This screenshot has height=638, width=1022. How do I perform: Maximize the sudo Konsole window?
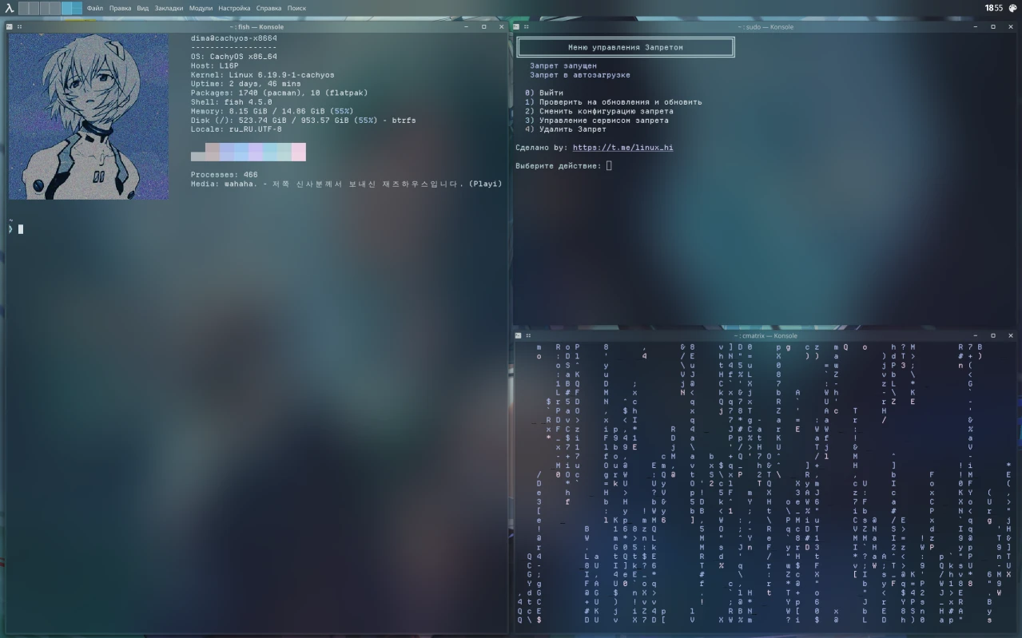993,26
